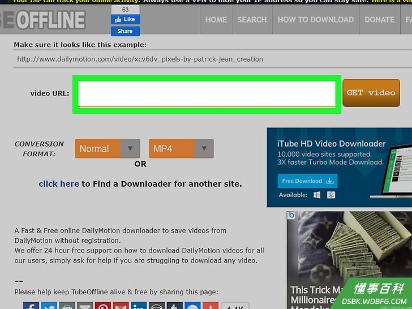This screenshot has height=309, width=412.
Task: Click the gray email share icon
Action: [x=85, y=306]
